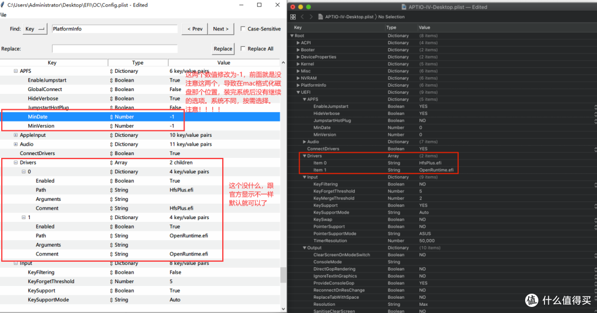Click the APTIO-IV-Desktop.plist file icon in path bar
The width and height of the screenshot is (597, 313).
pos(321,17)
